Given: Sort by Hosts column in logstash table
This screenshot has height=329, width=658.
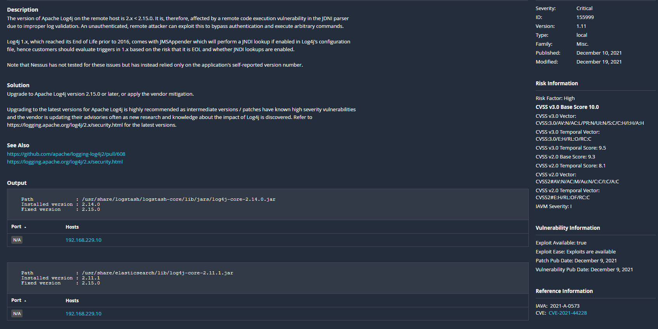Looking at the screenshot, I should click(72, 227).
